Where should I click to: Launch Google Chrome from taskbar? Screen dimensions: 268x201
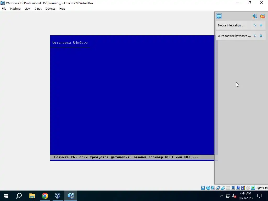[45, 196]
